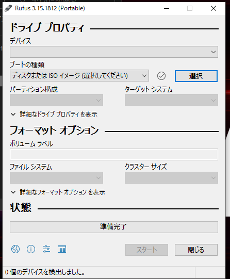
Task: Open the クラスター サイズ dropdown
Action: click(x=171, y=177)
